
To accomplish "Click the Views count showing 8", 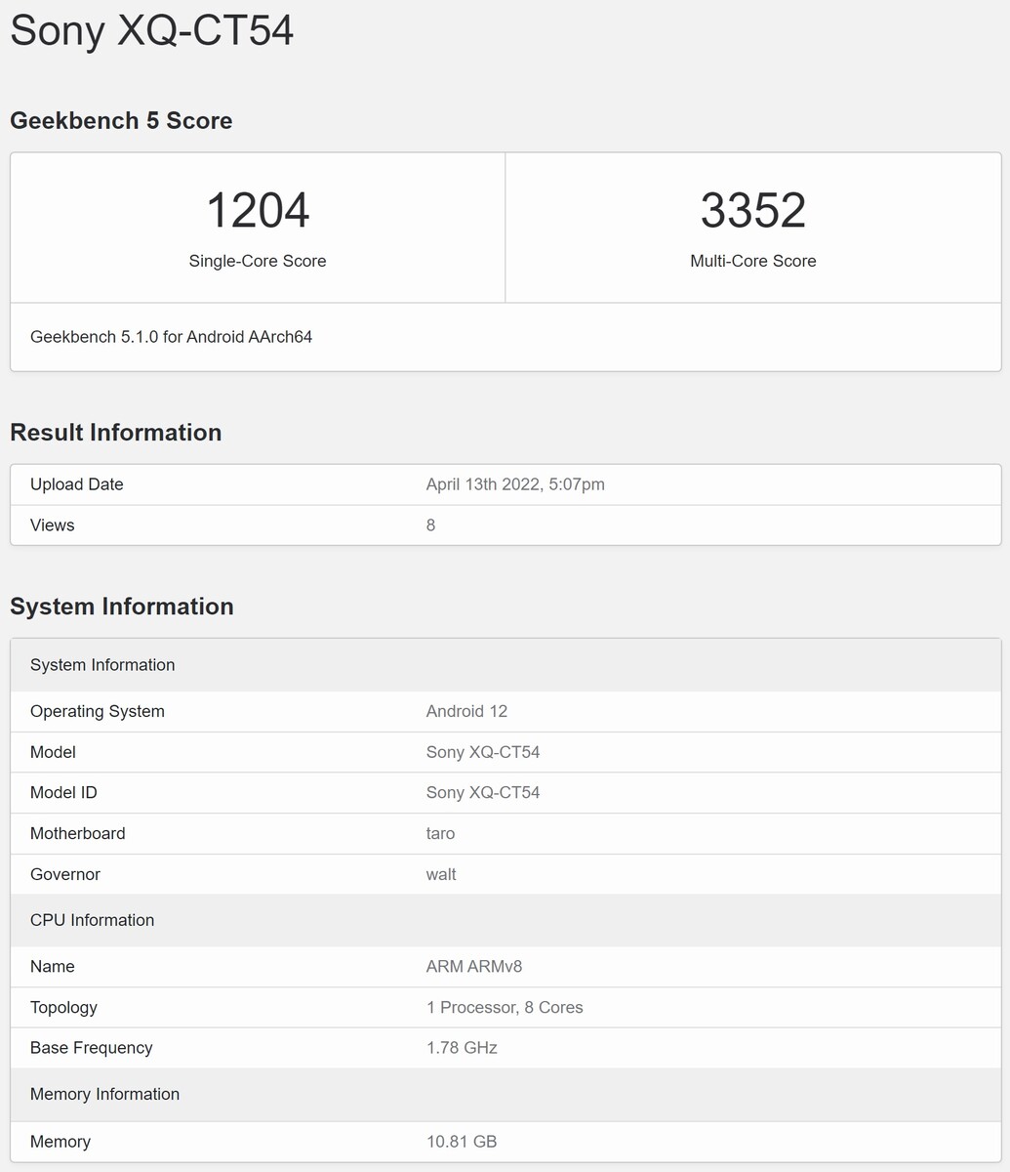I will pos(428,524).
